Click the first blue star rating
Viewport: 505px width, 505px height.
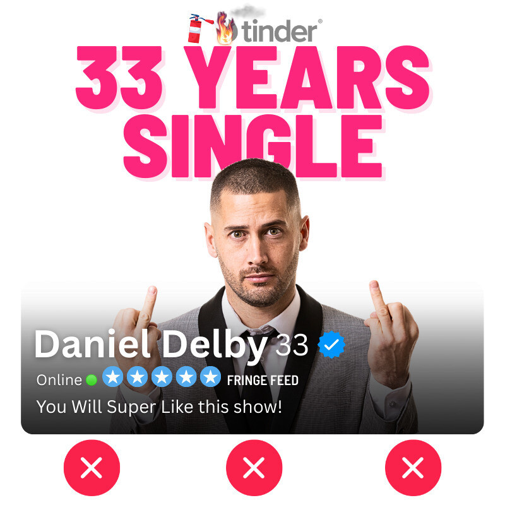(x=113, y=376)
